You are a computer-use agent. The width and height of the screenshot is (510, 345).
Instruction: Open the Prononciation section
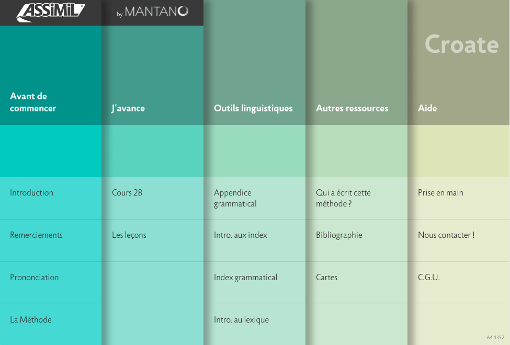[x=35, y=278]
